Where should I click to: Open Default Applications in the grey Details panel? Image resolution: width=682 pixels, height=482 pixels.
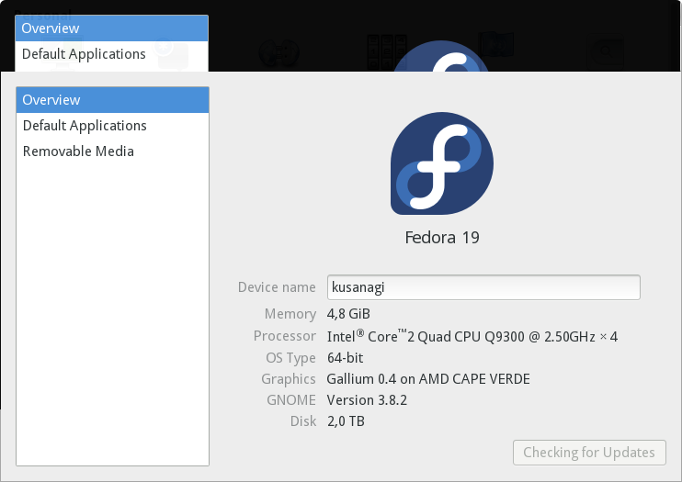pyautogui.click(x=112, y=126)
